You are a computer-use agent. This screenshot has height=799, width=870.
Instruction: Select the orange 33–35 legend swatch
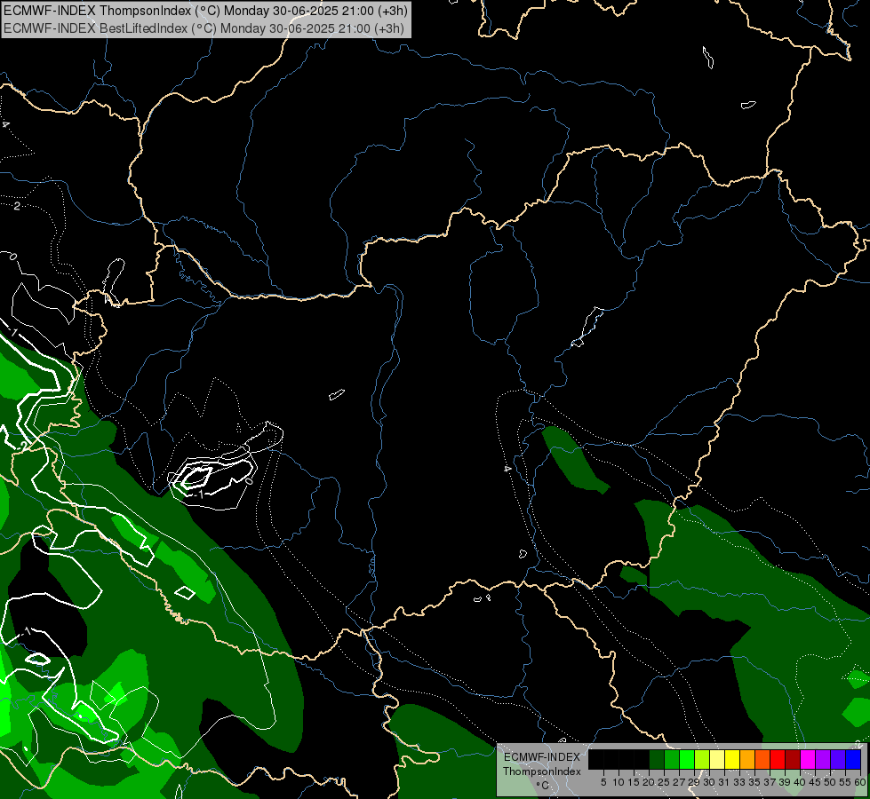pos(747,759)
